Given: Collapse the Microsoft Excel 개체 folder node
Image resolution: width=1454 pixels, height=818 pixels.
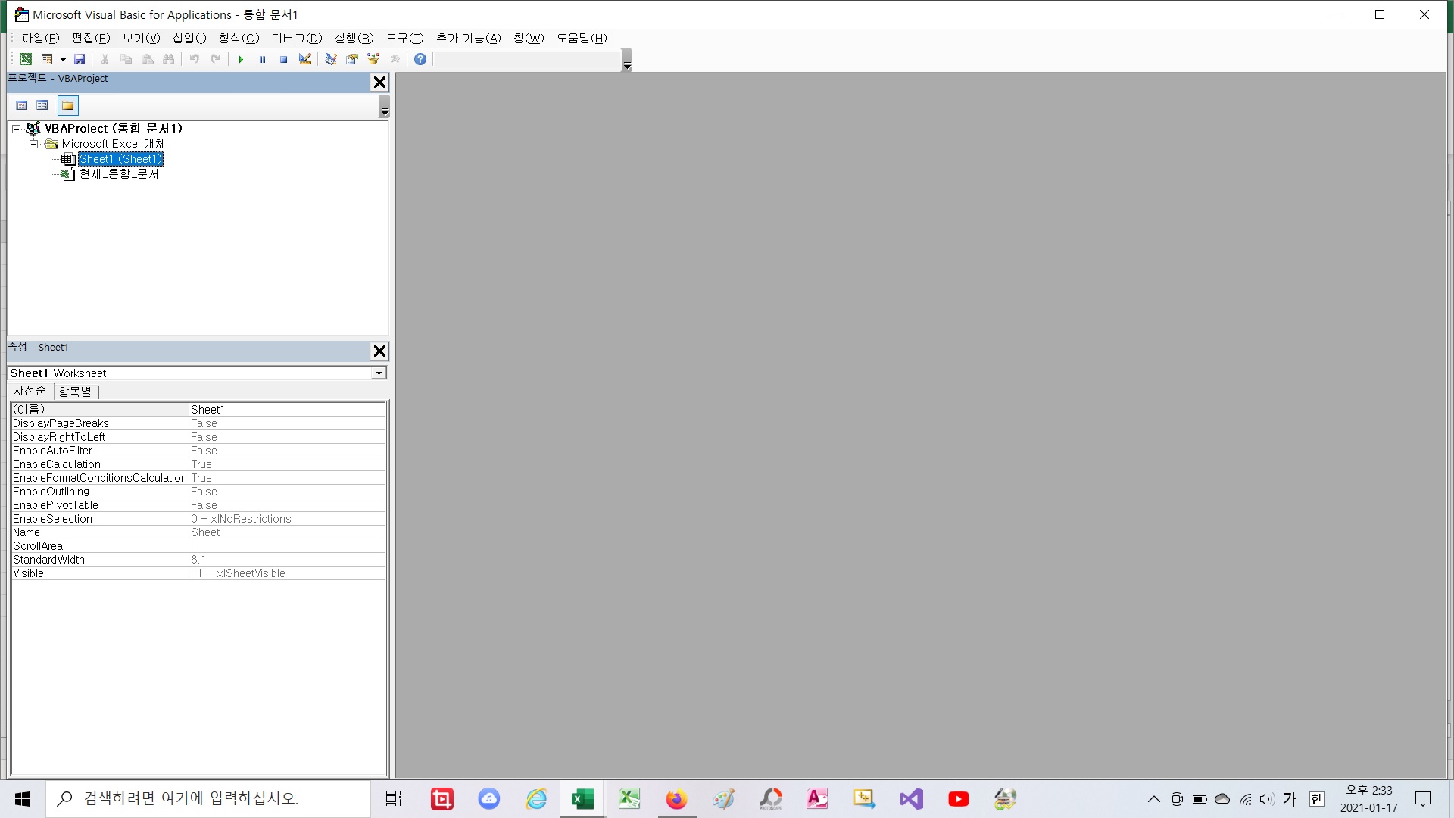Looking at the screenshot, I should [x=33, y=144].
